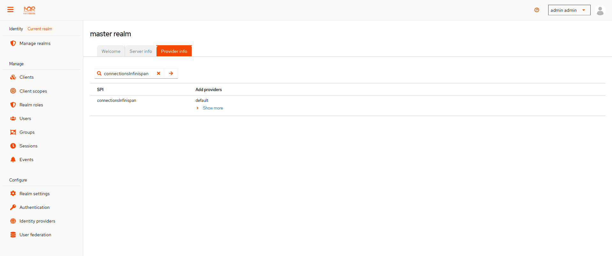Open the user avatar icon
The height and width of the screenshot is (256, 612).
click(x=600, y=11)
